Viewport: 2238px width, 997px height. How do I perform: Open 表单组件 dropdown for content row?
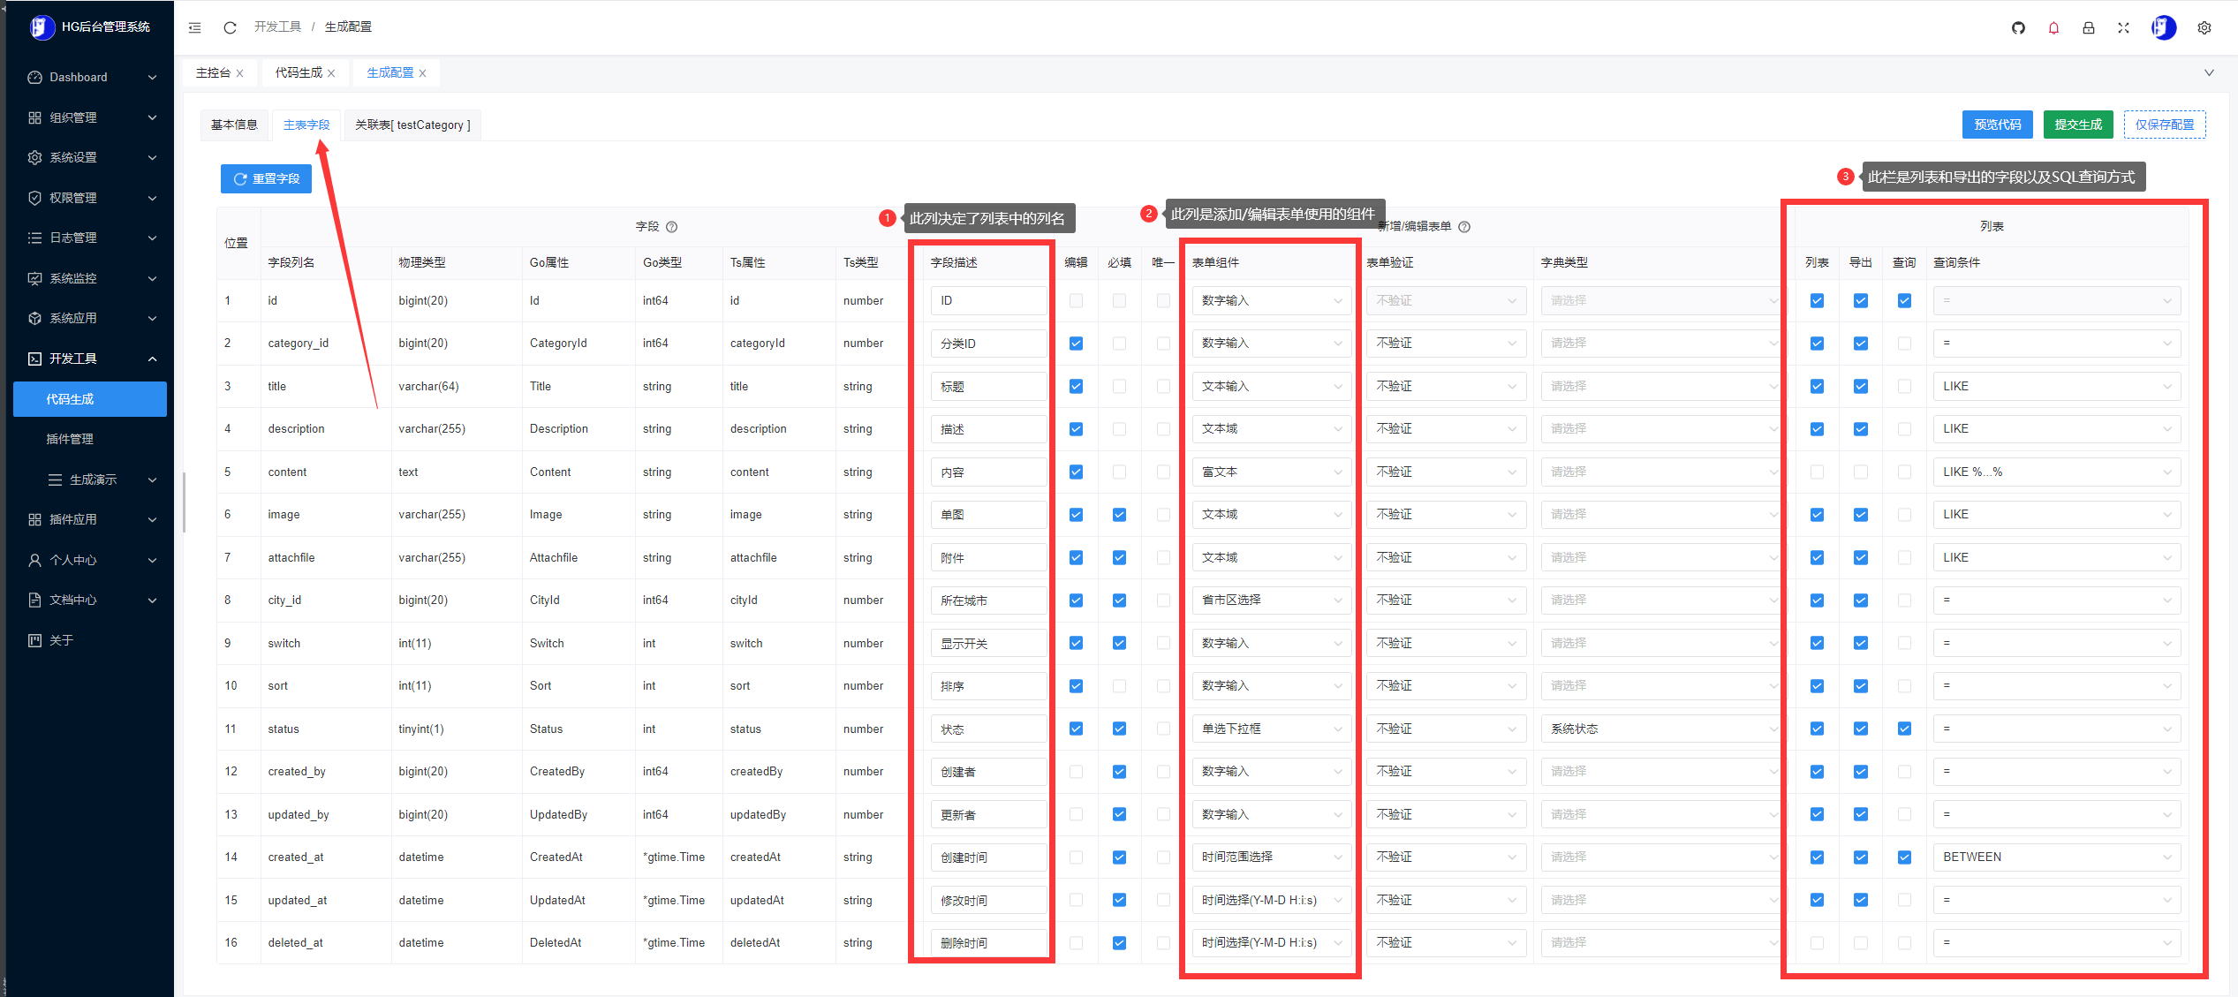coord(1271,472)
